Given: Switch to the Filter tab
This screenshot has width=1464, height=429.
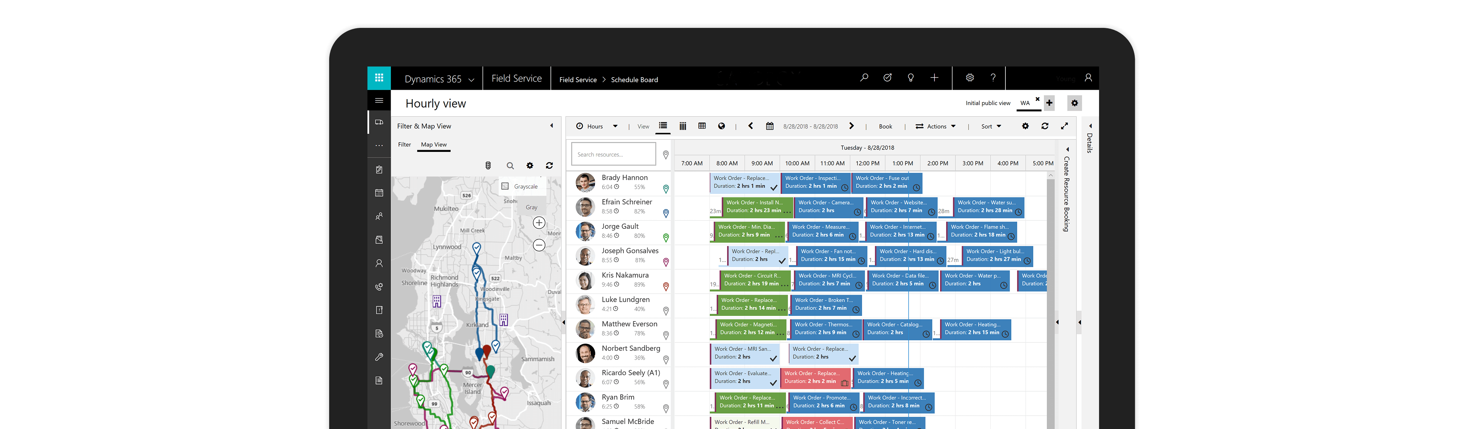Looking at the screenshot, I should (404, 144).
